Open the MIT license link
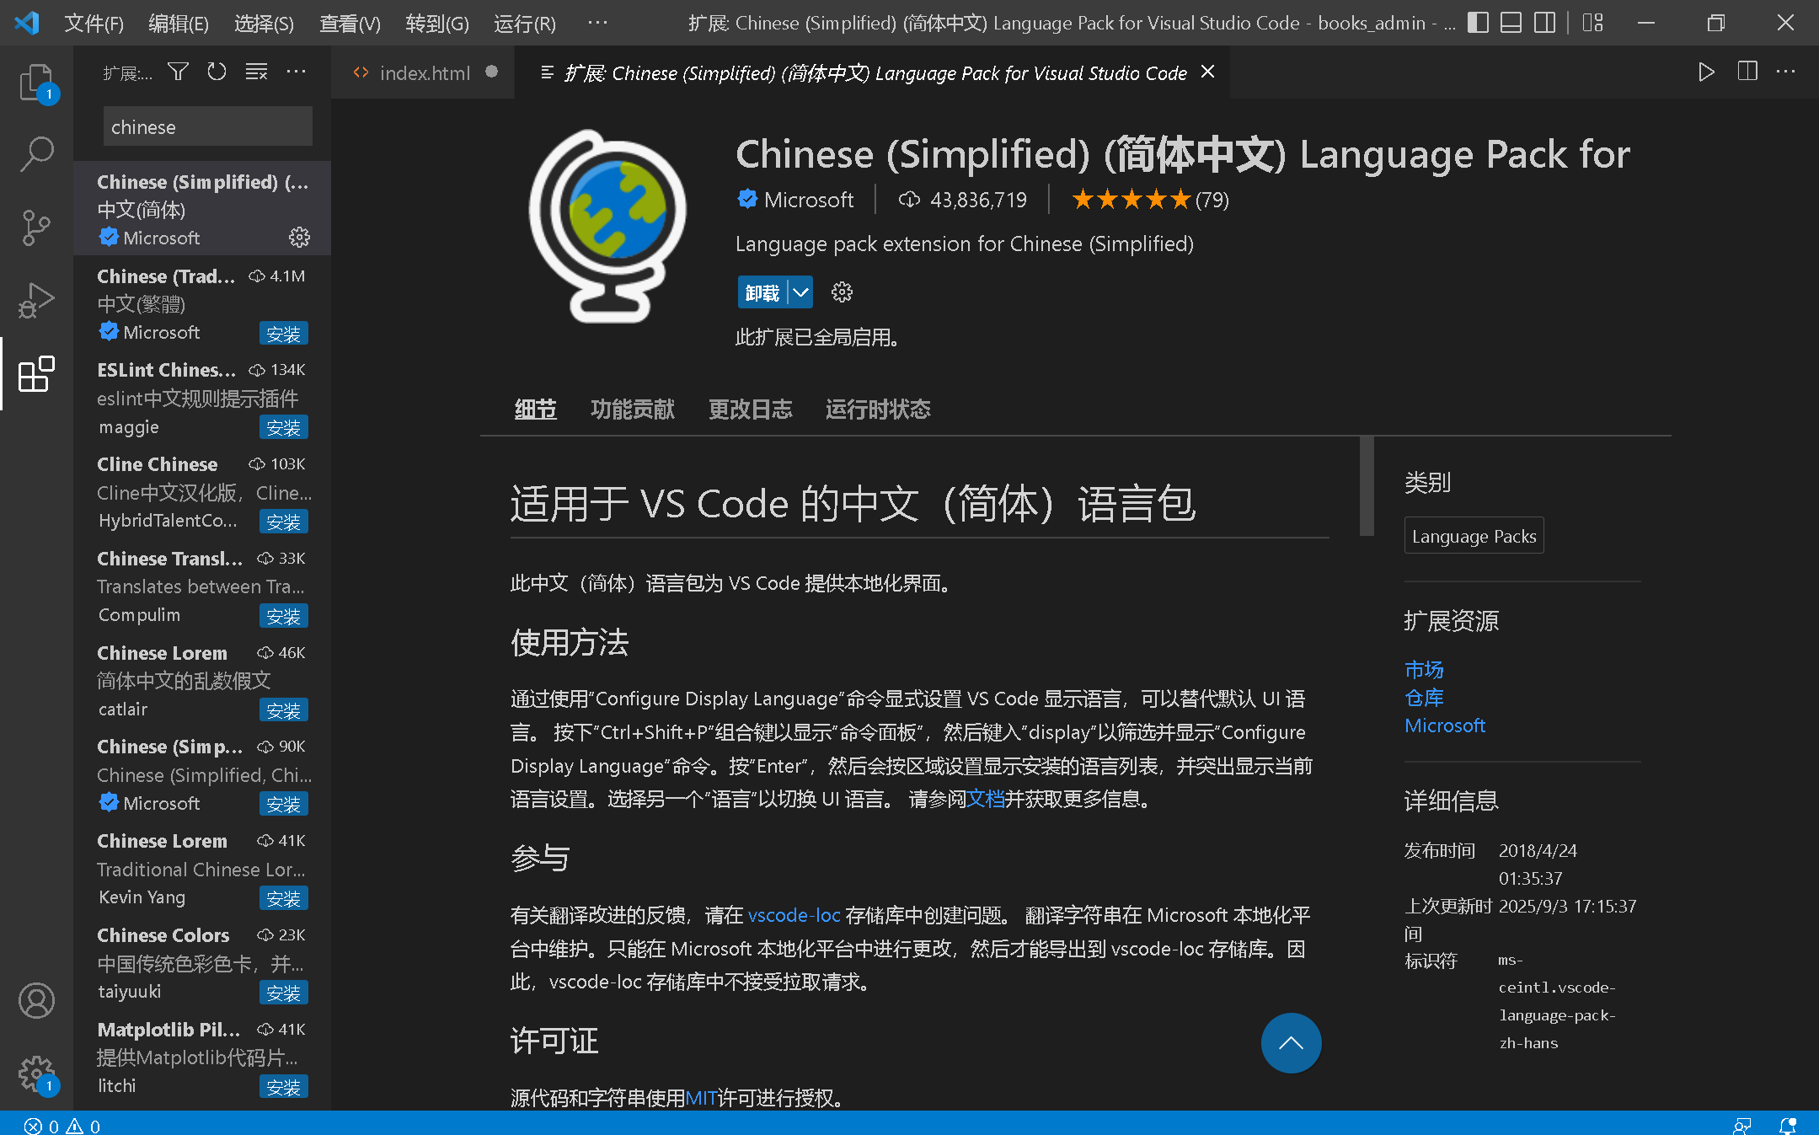 (701, 1098)
